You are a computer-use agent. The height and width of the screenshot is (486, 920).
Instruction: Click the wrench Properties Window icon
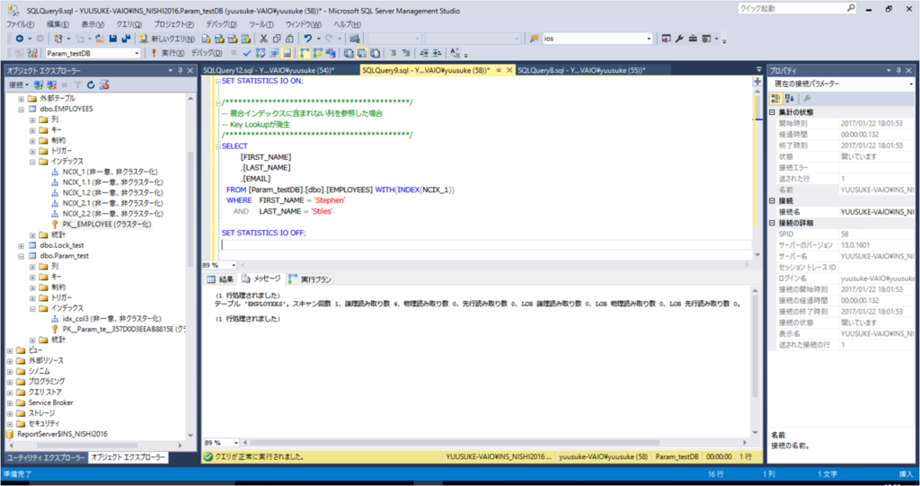tap(679, 38)
